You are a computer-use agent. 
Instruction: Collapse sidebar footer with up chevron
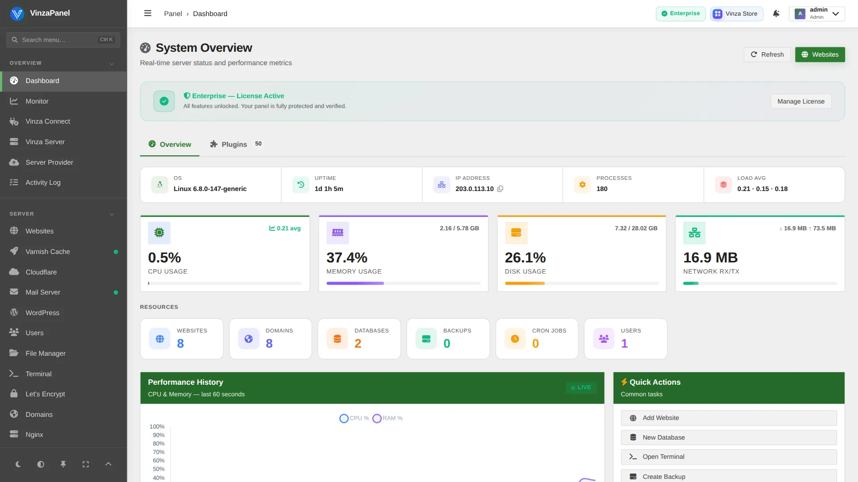pyautogui.click(x=108, y=464)
